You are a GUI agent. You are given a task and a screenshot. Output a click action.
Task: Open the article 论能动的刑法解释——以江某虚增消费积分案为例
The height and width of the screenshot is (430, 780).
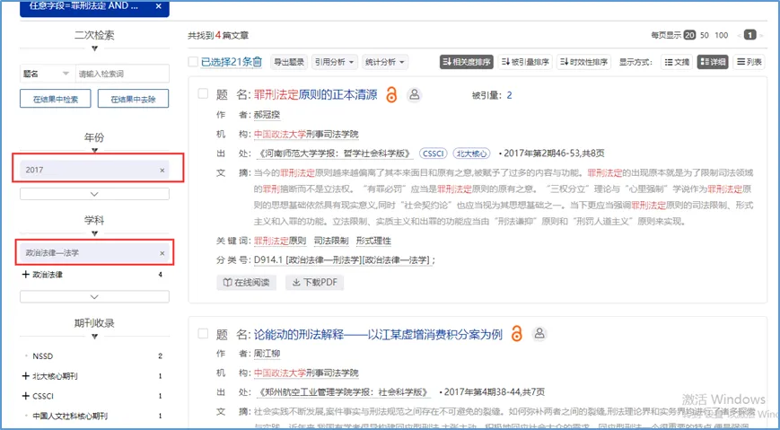pyautogui.click(x=378, y=334)
